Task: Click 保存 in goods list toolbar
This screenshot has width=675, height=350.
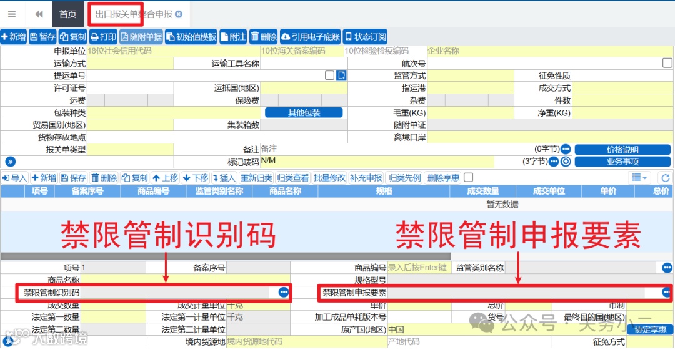Action: pyautogui.click(x=73, y=178)
